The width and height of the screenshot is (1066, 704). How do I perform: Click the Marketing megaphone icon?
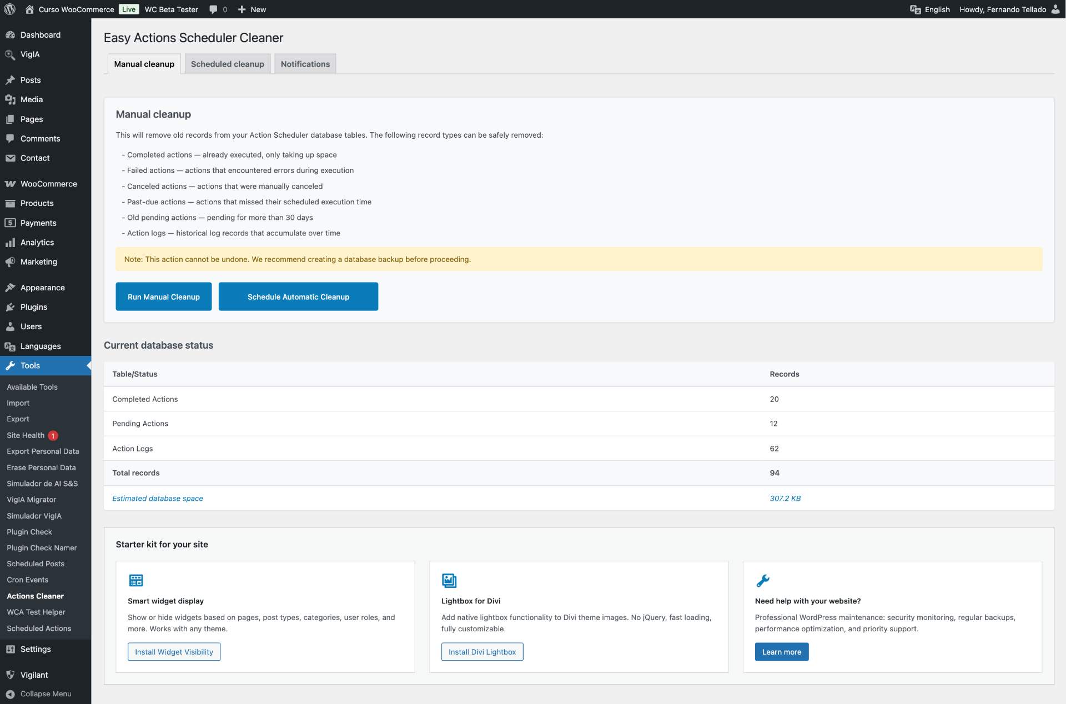[10, 262]
